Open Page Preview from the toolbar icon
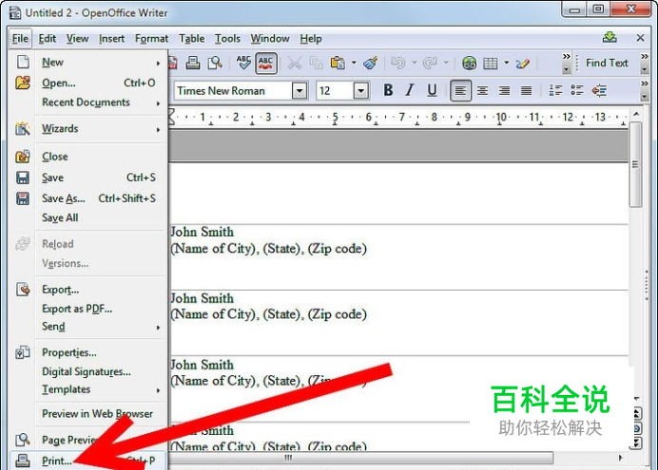 click(x=215, y=63)
